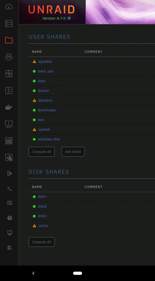Click the domains warning triangle icon
The height and width of the screenshot is (281, 155).
coord(34,100)
